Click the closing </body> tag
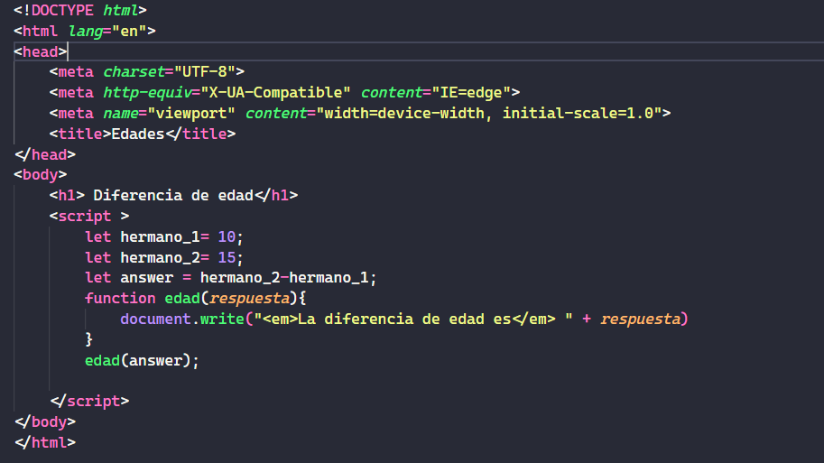The width and height of the screenshot is (824, 463). click(45, 422)
